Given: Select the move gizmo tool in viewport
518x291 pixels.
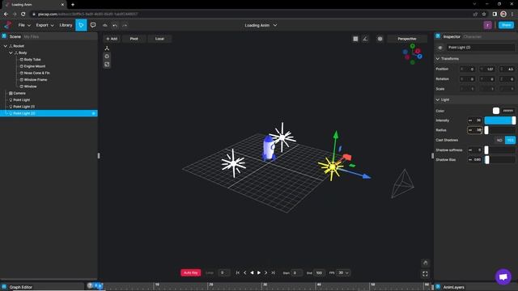Looking at the screenshot, I should point(107,48).
